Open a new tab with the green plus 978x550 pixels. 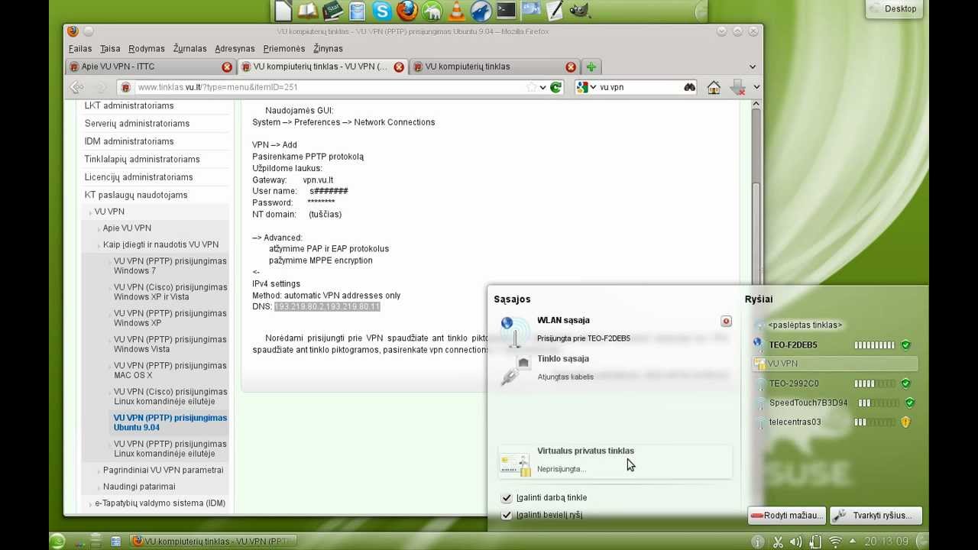[591, 66]
